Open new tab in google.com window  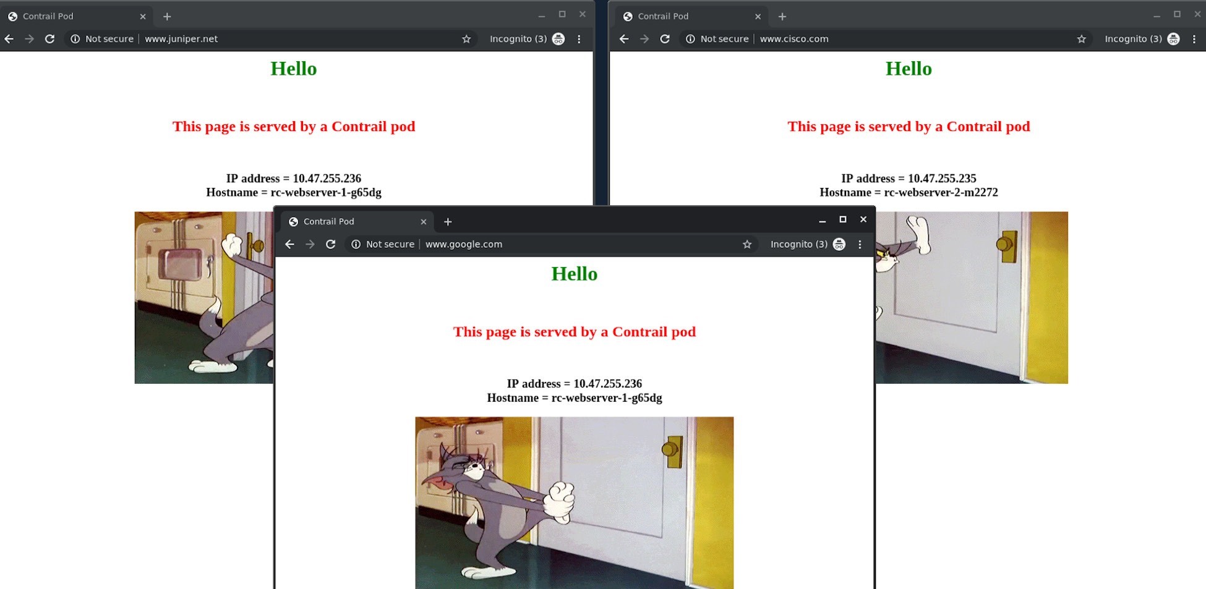(x=448, y=222)
